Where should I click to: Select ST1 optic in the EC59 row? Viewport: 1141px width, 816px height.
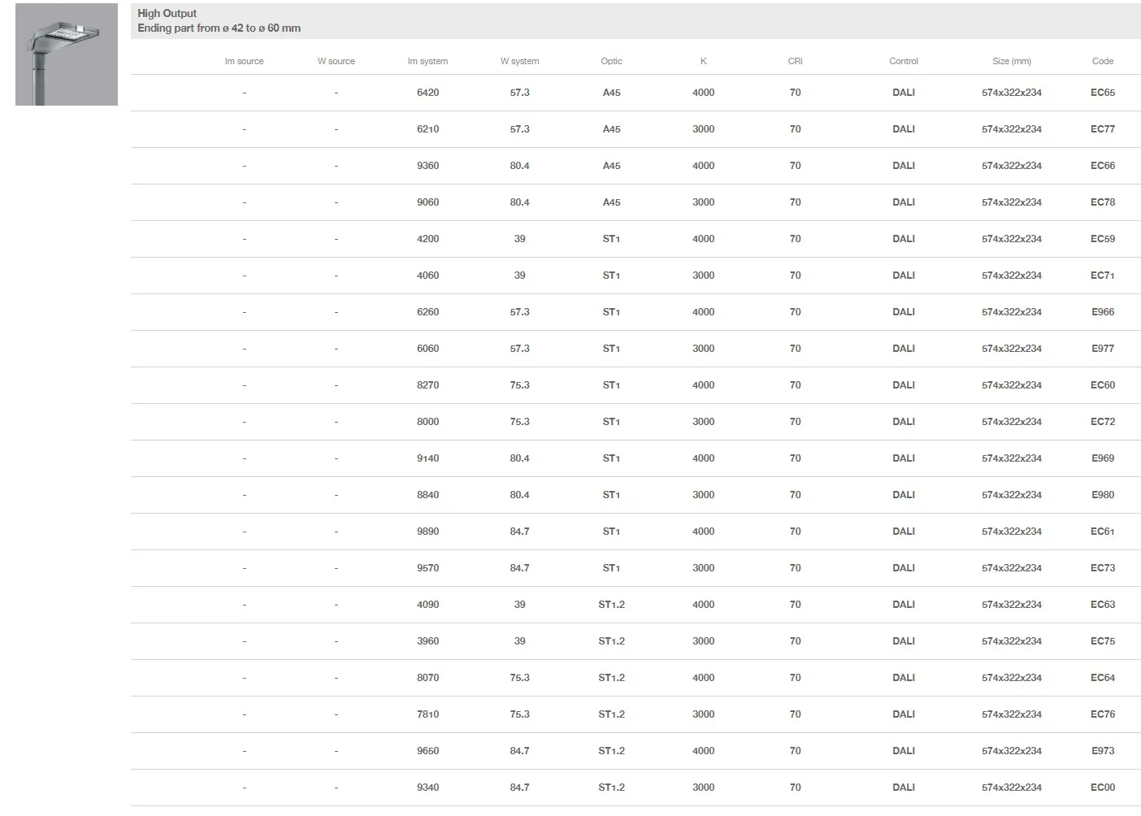point(611,239)
